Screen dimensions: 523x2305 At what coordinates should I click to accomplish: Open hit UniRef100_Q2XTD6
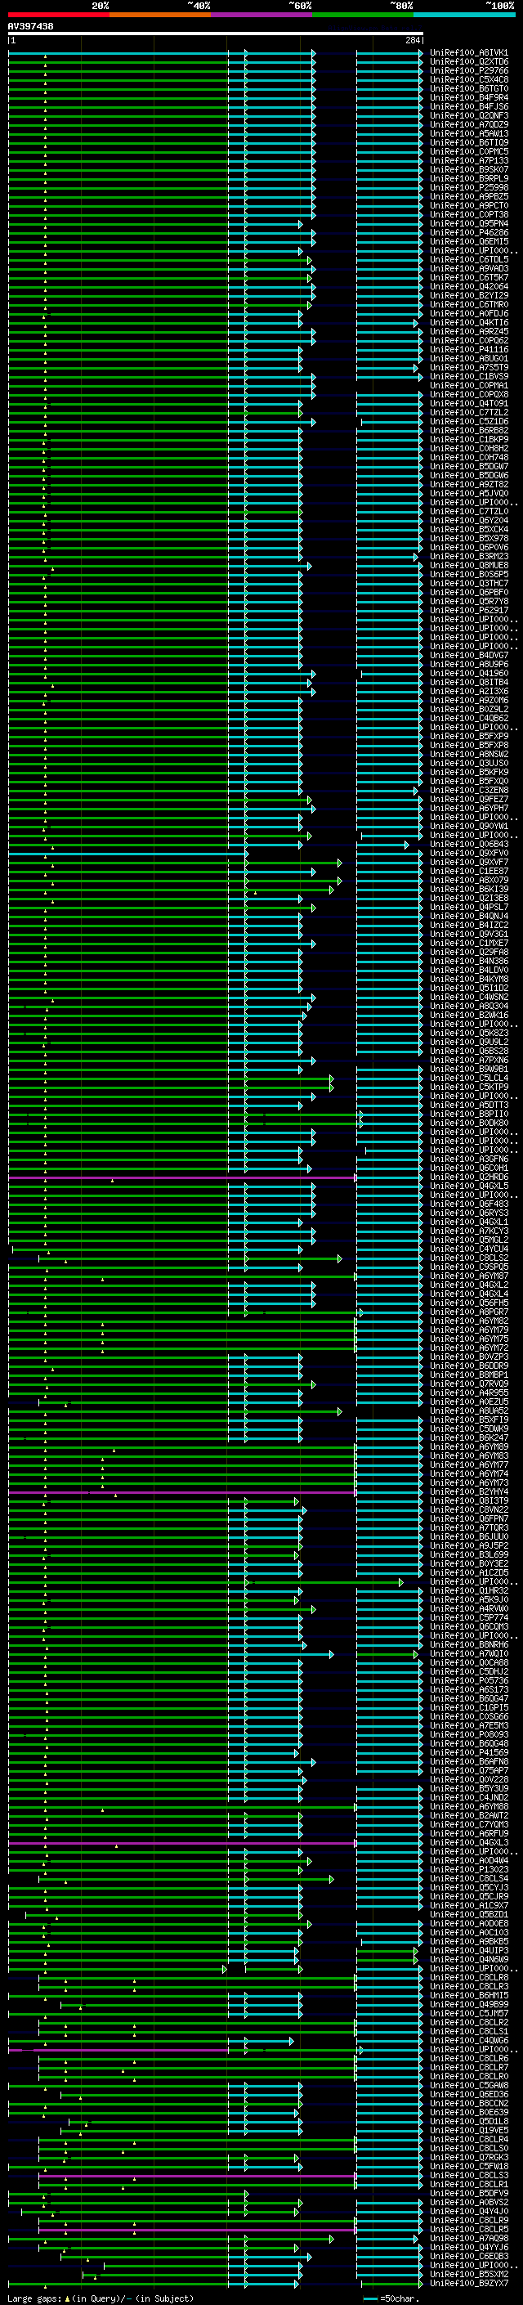[x=469, y=62]
